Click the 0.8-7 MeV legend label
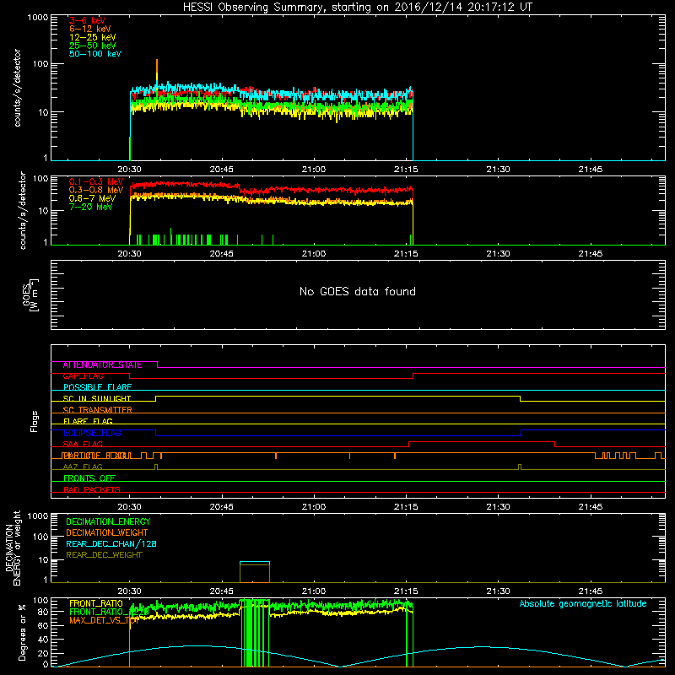The height and width of the screenshot is (675, 675). click(92, 199)
